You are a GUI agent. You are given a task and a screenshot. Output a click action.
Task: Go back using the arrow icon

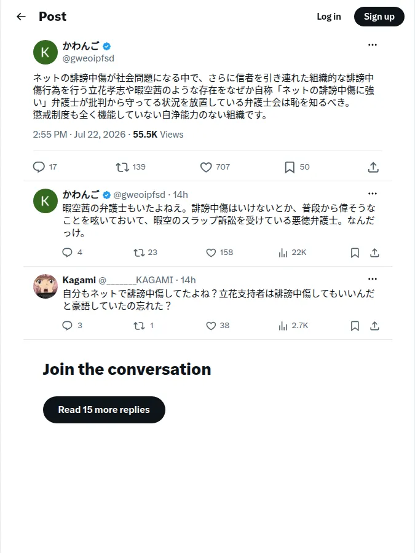21,17
